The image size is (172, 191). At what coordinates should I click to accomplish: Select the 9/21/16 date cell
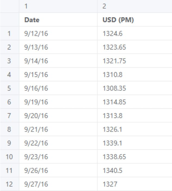58,129
